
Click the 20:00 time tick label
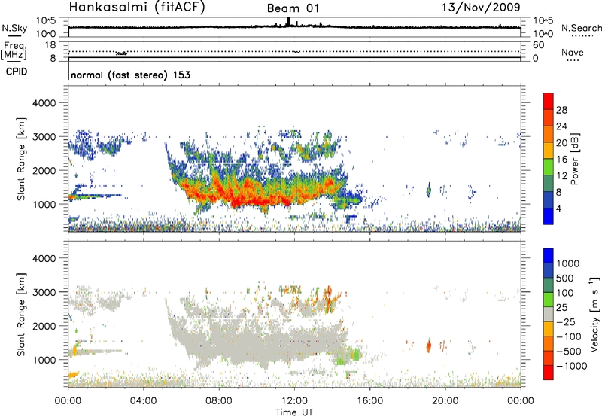point(445,401)
